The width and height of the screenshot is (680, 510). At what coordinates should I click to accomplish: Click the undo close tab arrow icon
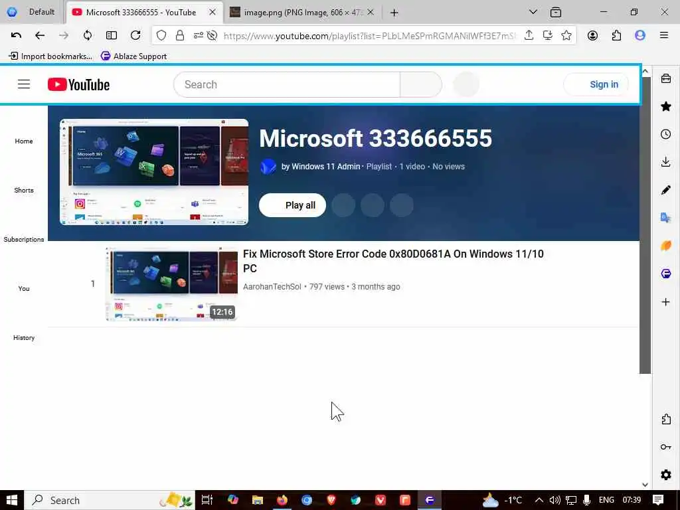pos(16,36)
